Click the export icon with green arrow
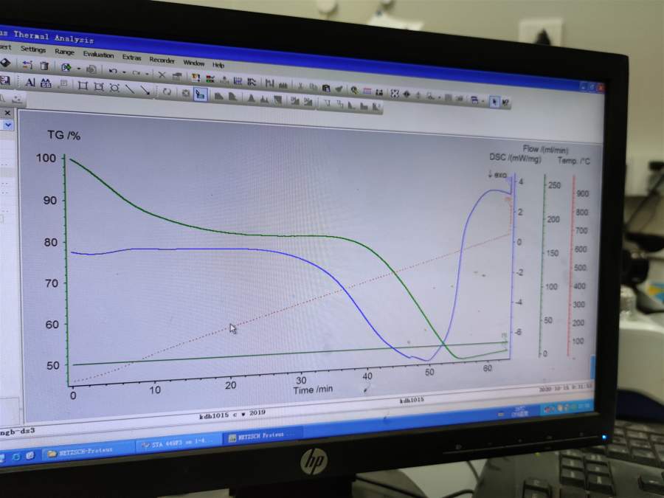The height and width of the screenshot is (498, 664). click(x=66, y=67)
